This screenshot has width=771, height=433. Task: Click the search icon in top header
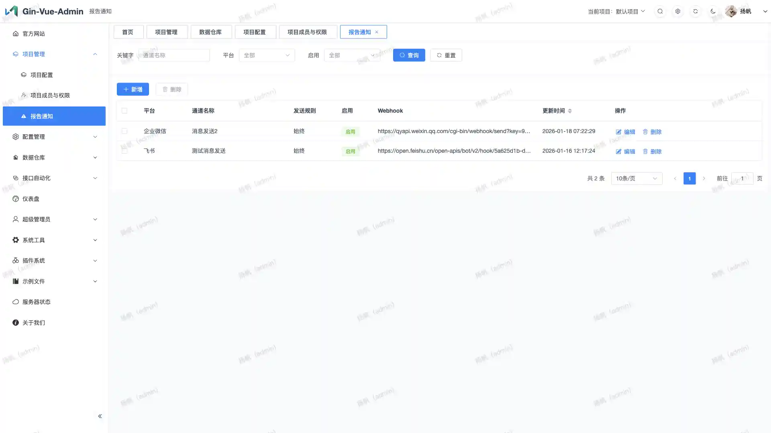660,11
